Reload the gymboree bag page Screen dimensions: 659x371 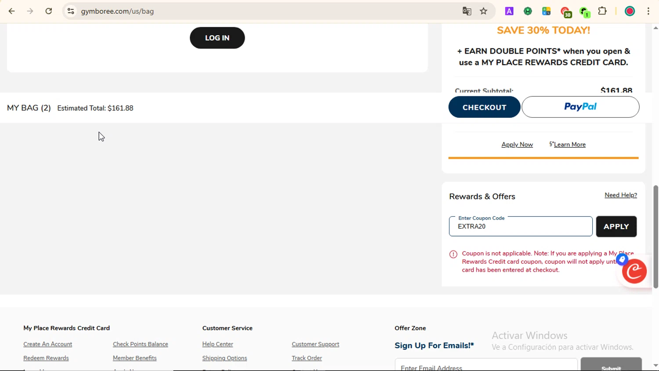pos(48,11)
